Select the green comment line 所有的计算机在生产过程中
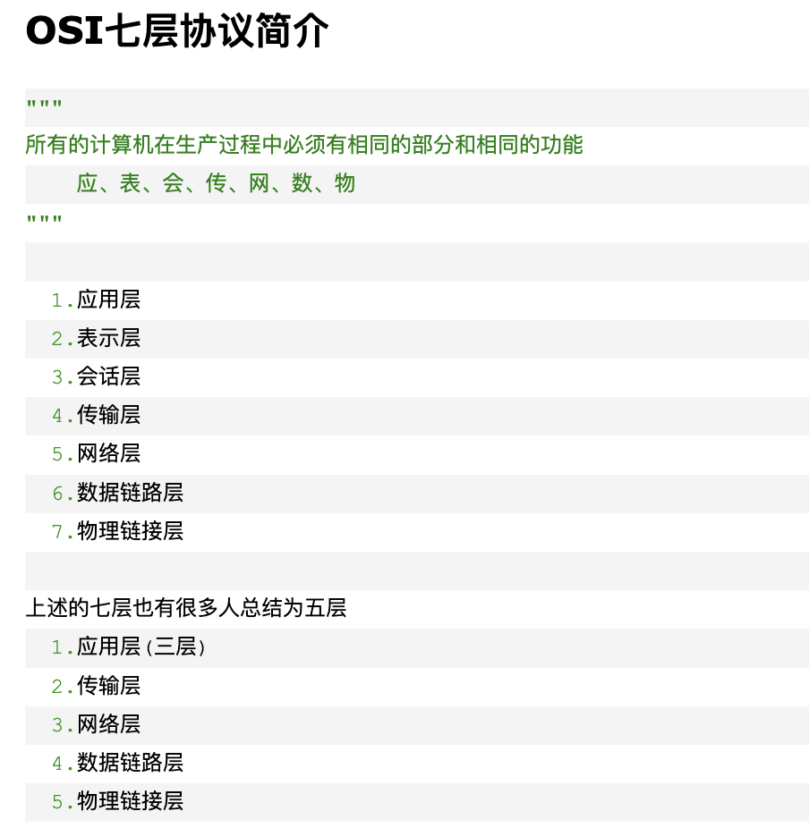Viewport: 809px width, 828px height. (x=304, y=145)
